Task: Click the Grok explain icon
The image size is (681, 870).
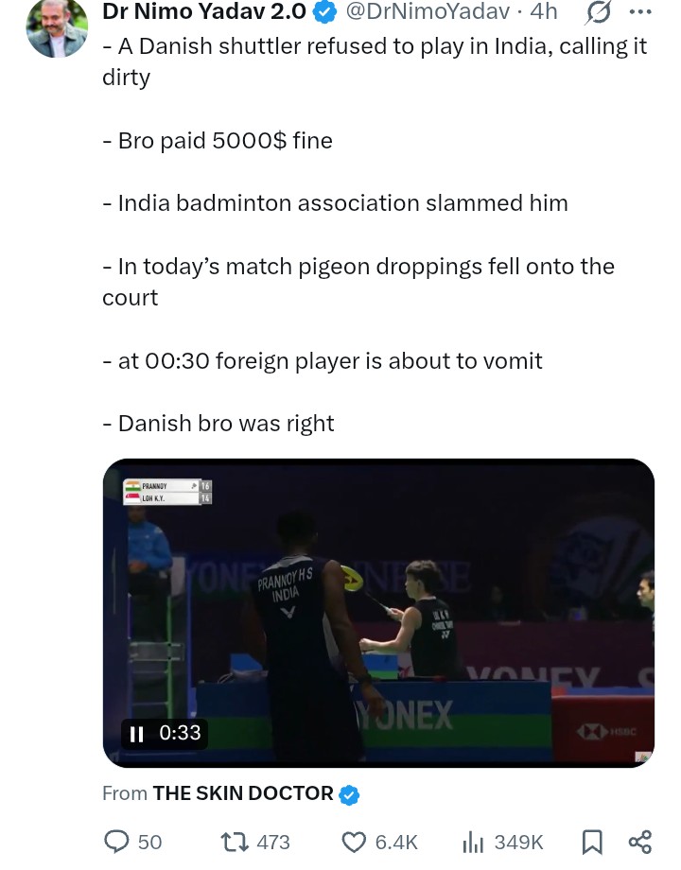Action: tap(598, 12)
